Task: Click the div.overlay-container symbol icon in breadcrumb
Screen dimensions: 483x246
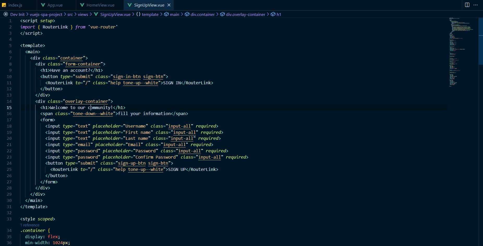Action: point(222,14)
